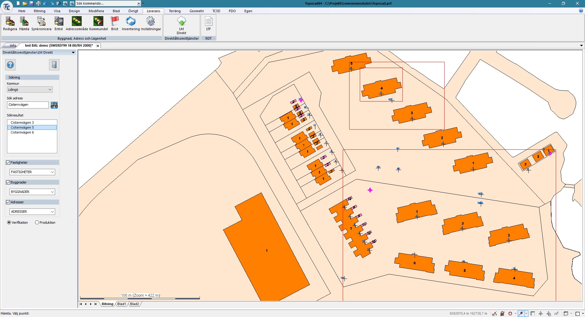Select the Produktion radio button

(37, 223)
